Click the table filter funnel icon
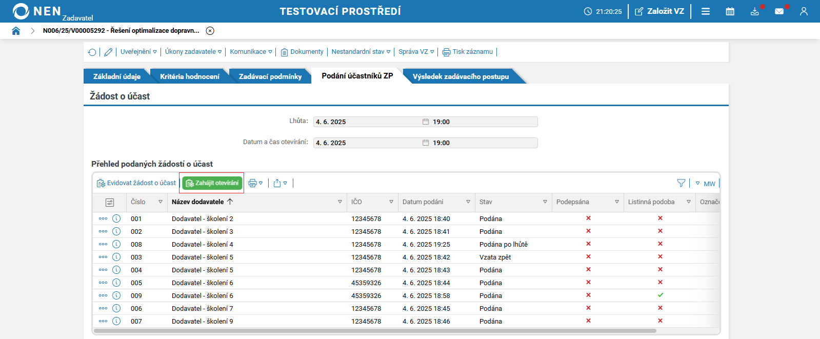The height and width of the screenshot is (339, 820). [x=681, y=183]
